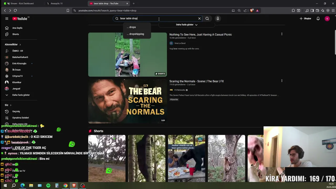Open Brave Leo AI sparkle icon

(323, 10)
